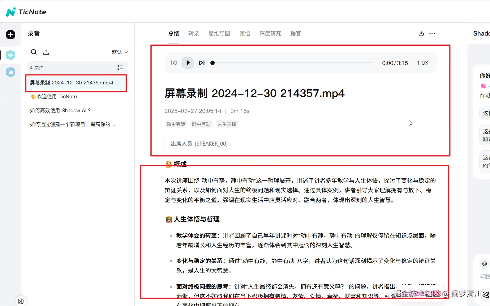Click the audio progress slider track
This screenshot has width=490, height=306.
293,63
